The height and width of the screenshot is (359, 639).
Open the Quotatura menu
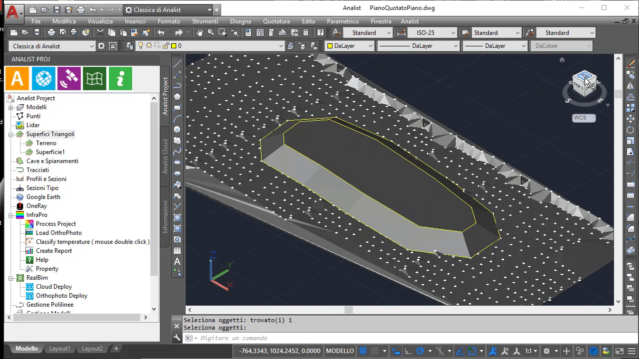276,21
